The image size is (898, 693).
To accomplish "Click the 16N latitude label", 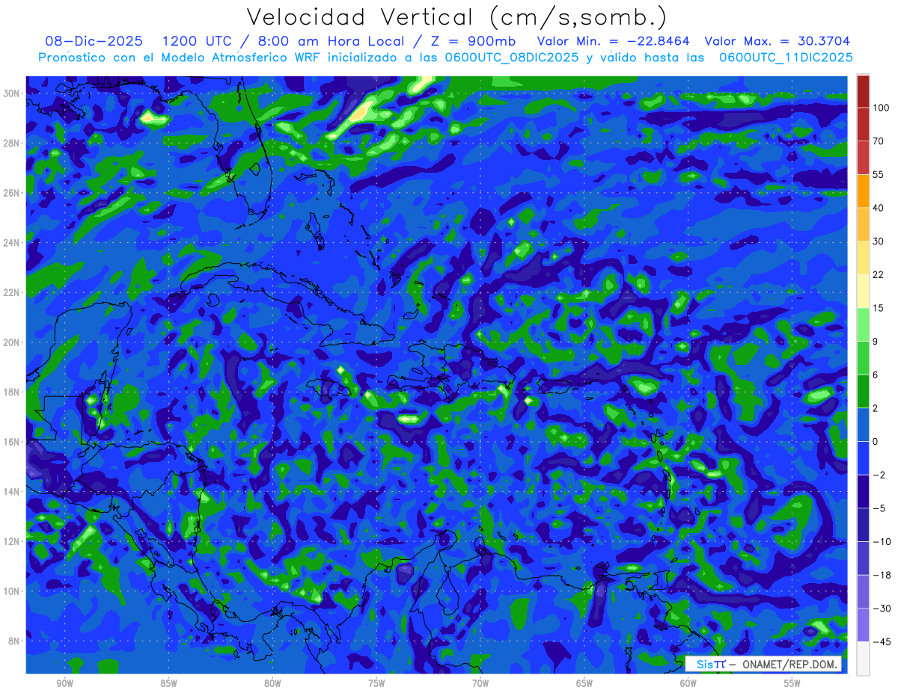I will [13, 442].
